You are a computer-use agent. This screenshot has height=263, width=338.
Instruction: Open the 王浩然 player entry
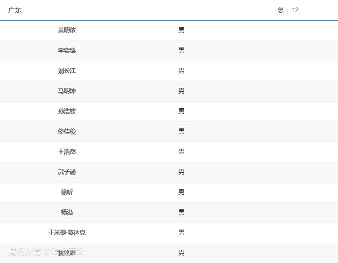pyautogui.click(x=67, y=151)
